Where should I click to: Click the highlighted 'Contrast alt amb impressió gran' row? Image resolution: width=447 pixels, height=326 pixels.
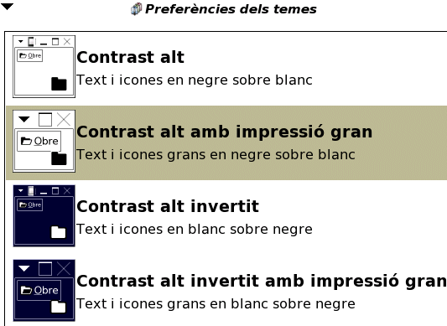(226, 142)
